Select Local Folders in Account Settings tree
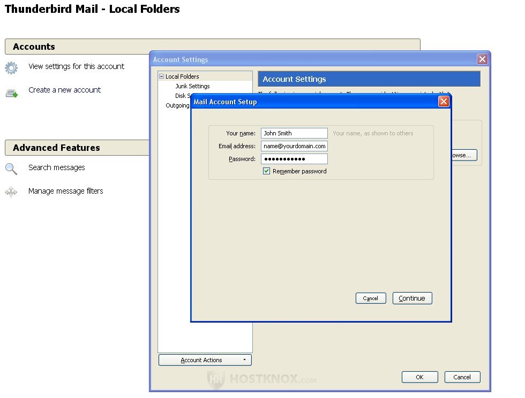 pyautogui.click(x=182, y=76)
